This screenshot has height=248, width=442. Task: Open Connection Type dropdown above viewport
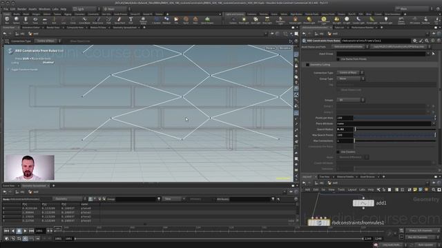coord(47,41)
